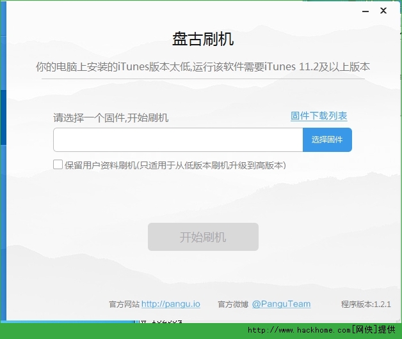This screenshot has height=339, width=402.
Task: Open the @PanguTeam Weibo link
Action: [281, 304]
